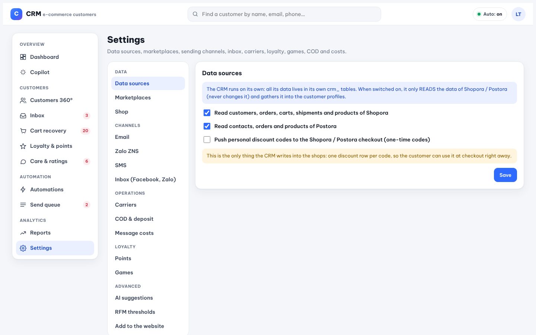Open Message costs settings
This screenshot has width=536, height=335.
148,233
